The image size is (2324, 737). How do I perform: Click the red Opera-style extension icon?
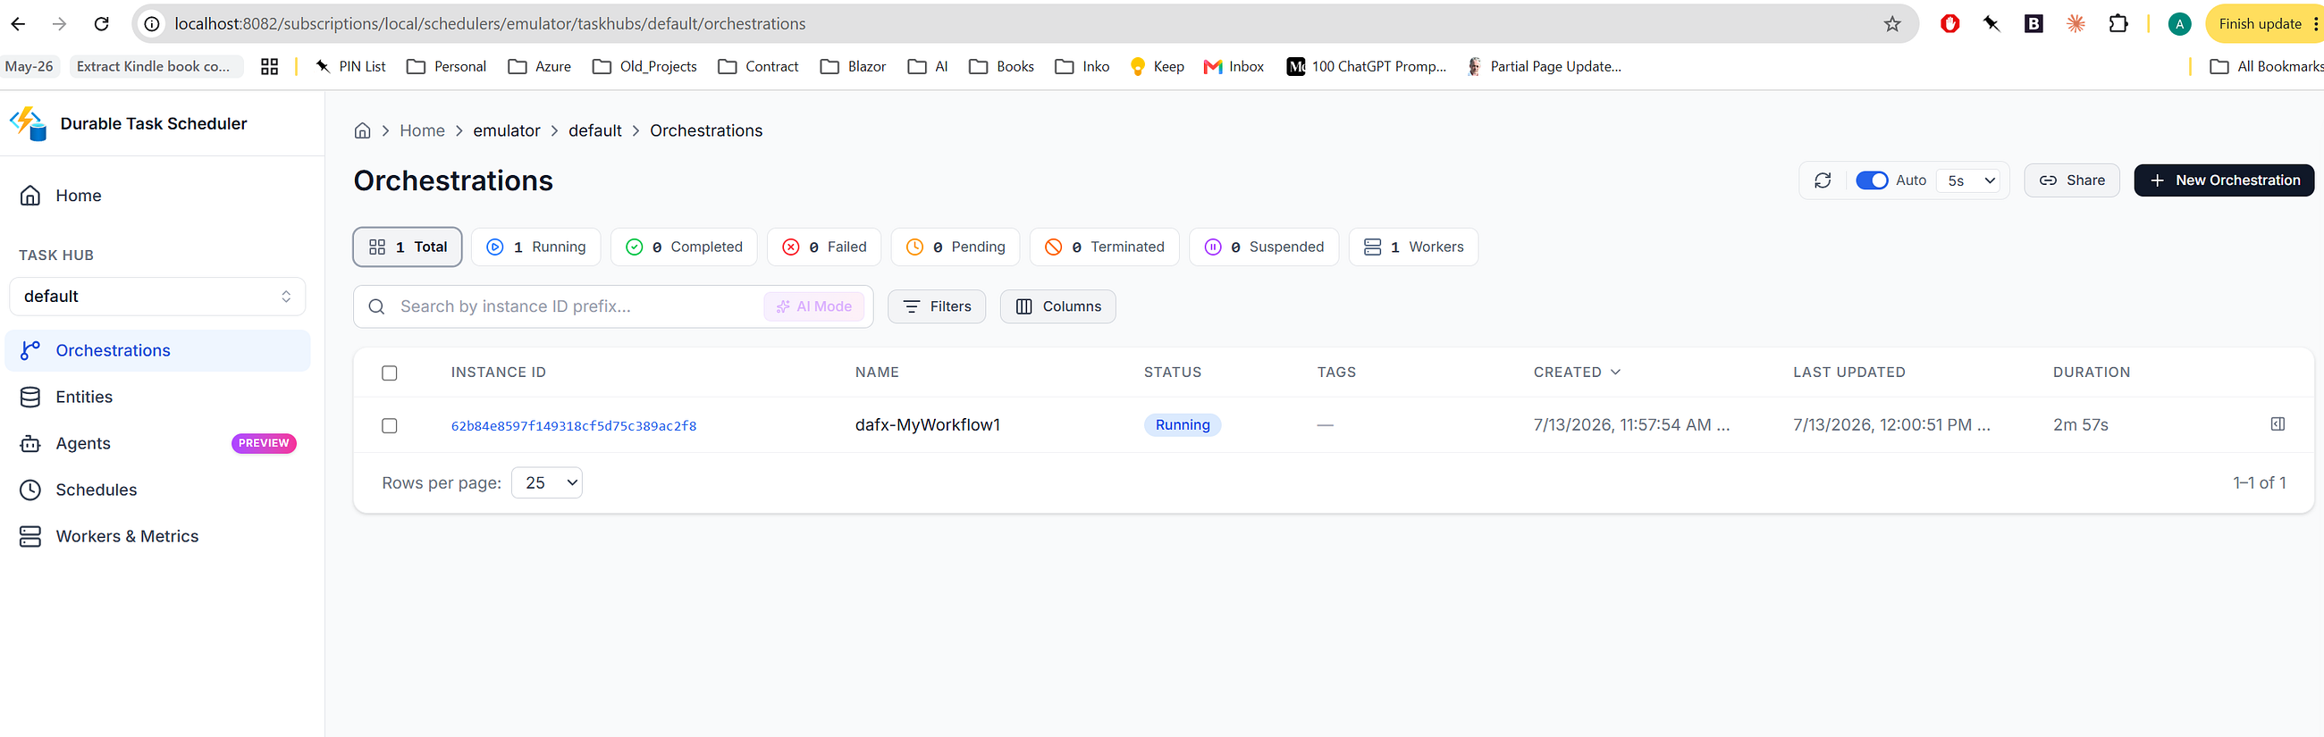tap(1949, 24)
